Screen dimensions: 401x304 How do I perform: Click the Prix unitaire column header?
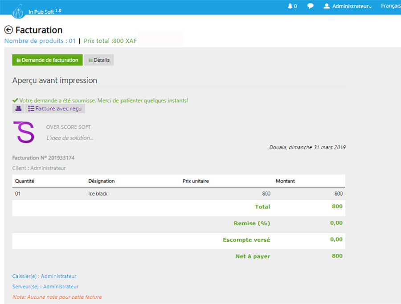(196, 181)
